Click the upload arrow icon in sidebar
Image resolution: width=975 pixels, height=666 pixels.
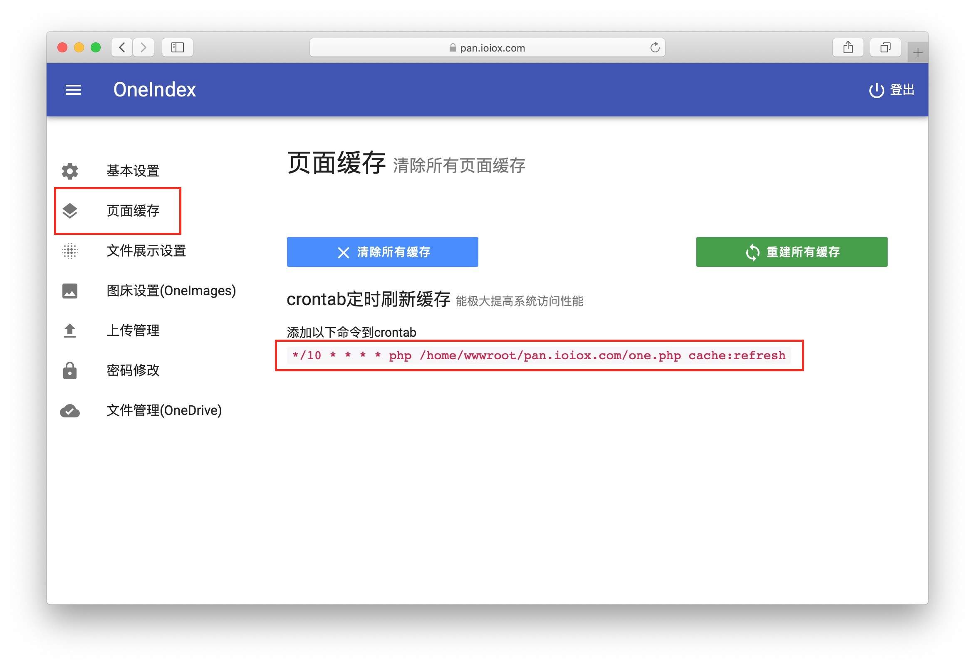click(69, 331)
